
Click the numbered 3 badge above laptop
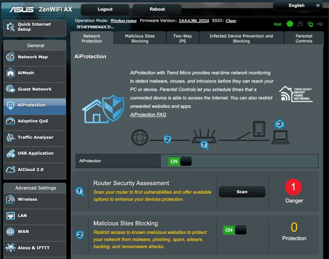click(280, 124)
